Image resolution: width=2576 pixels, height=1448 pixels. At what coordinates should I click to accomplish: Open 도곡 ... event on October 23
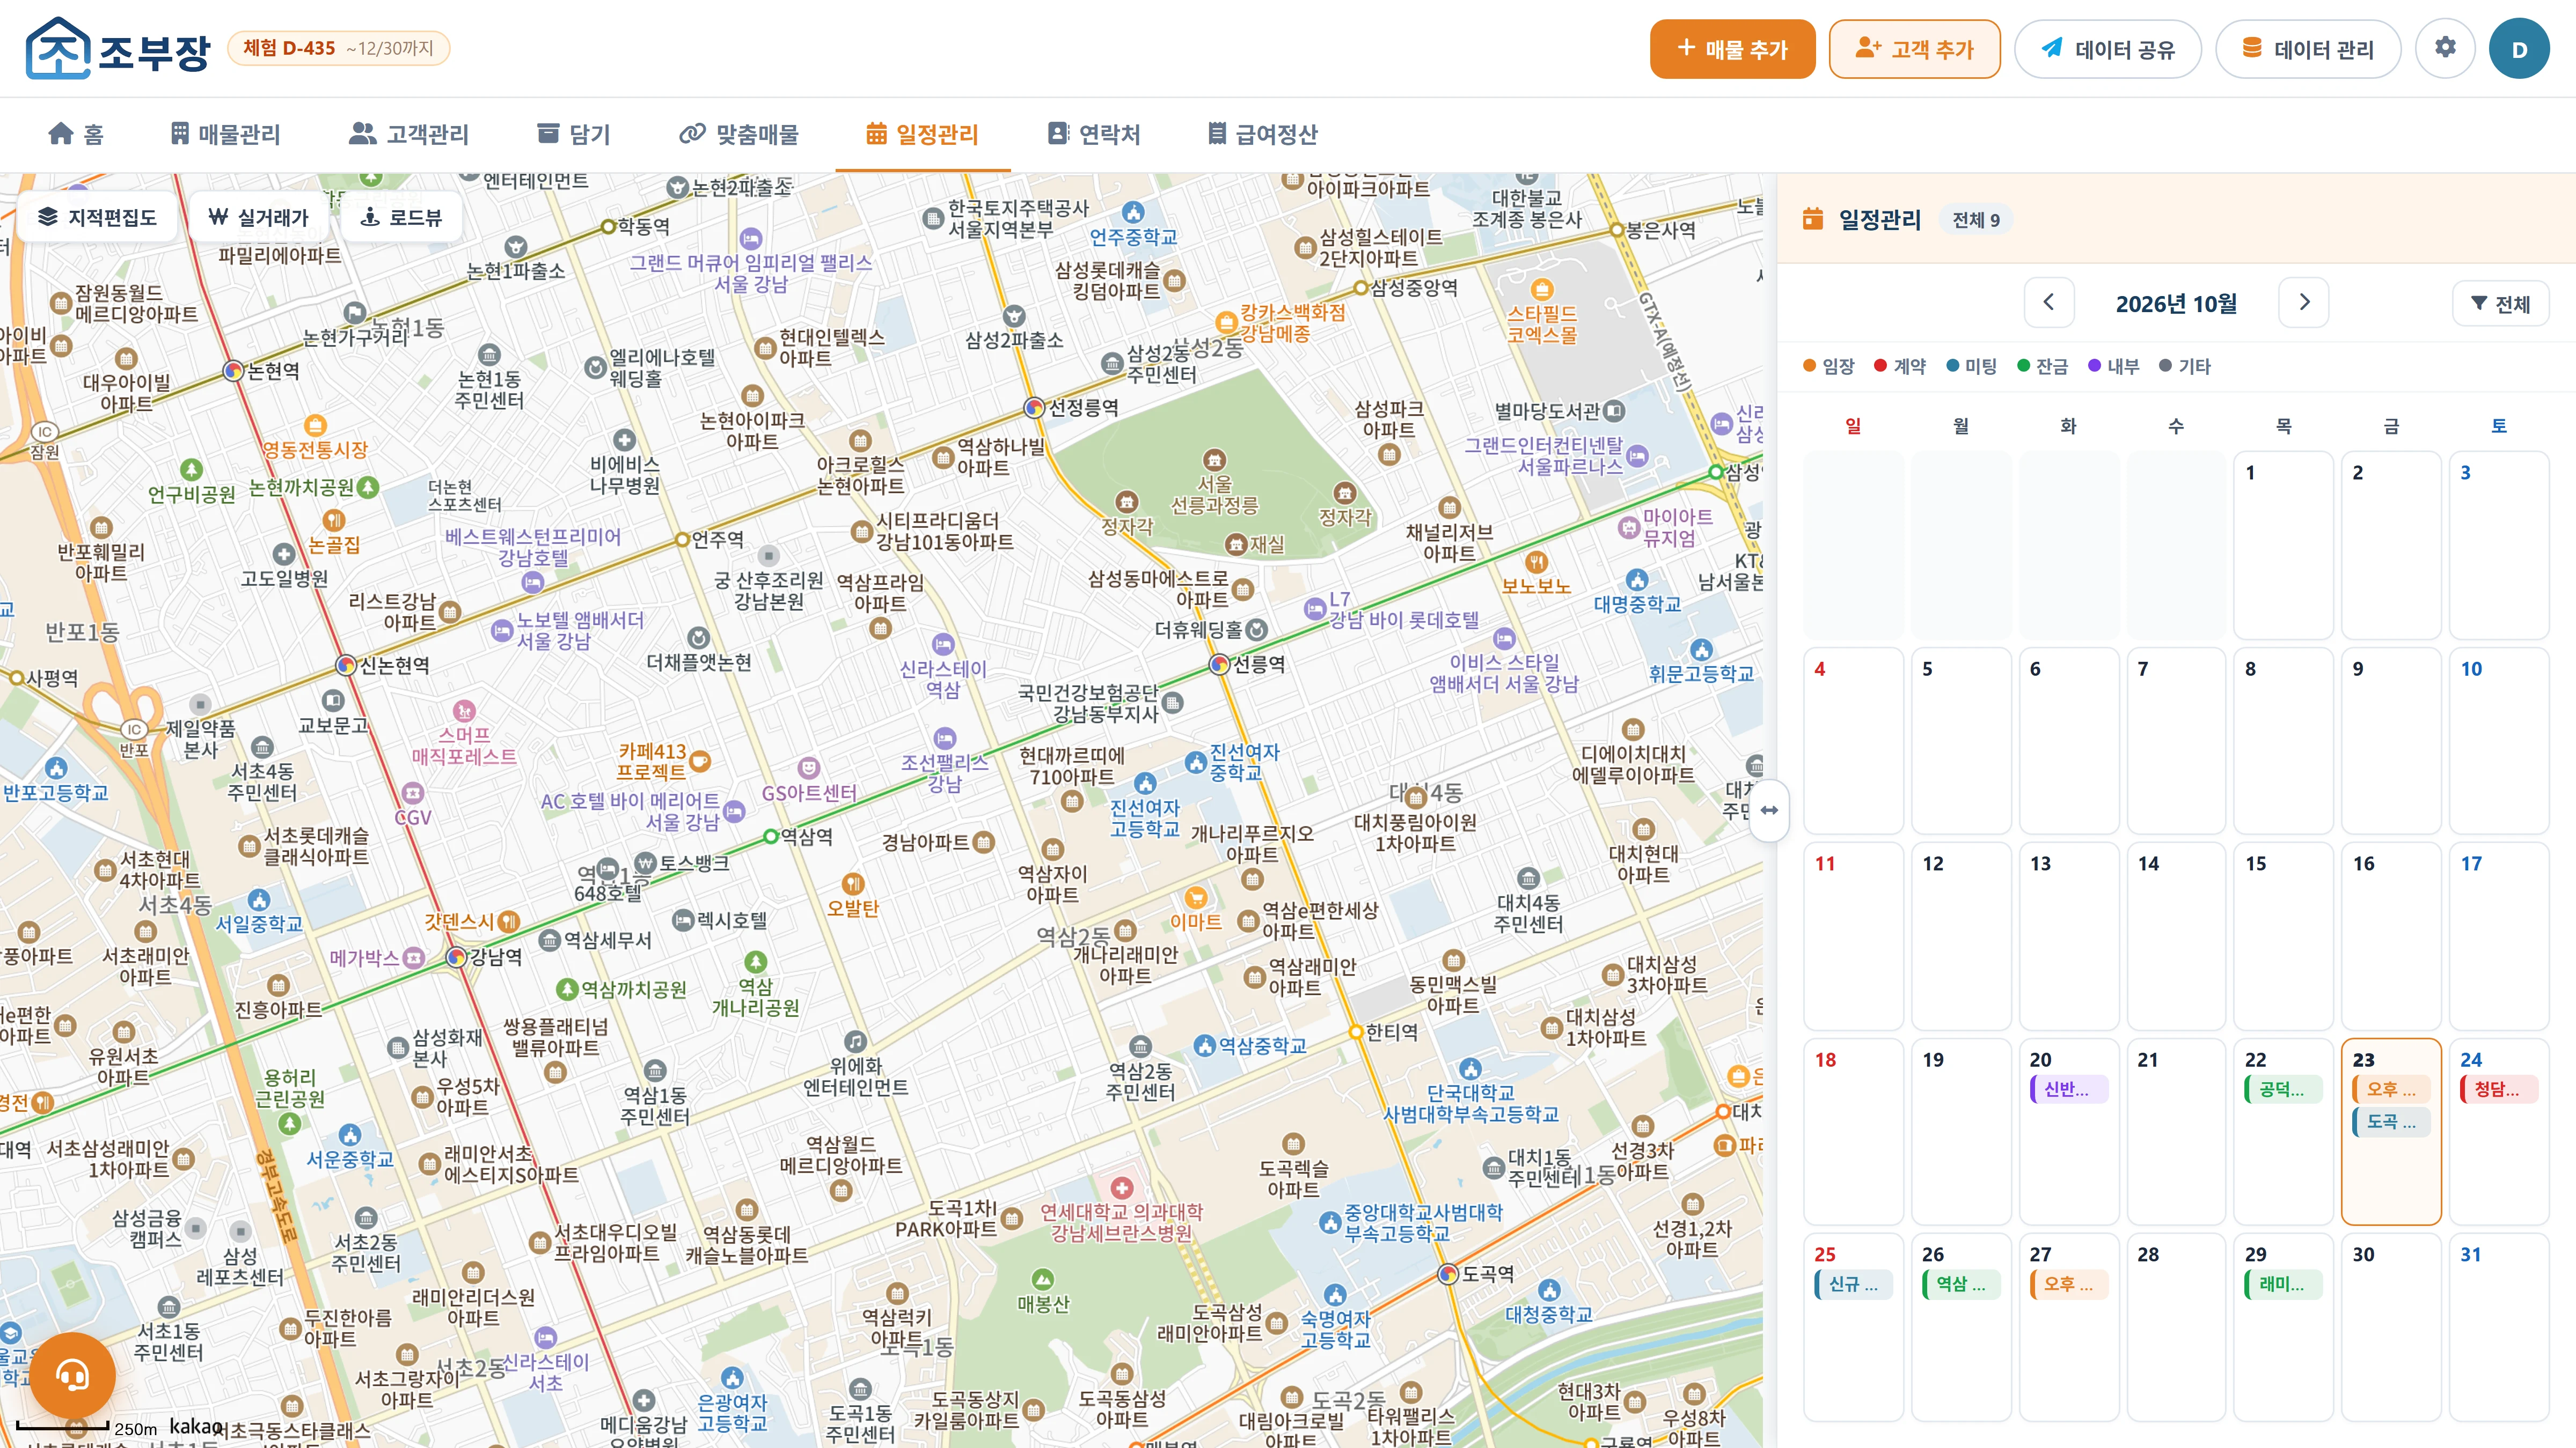(2391, 1121)
